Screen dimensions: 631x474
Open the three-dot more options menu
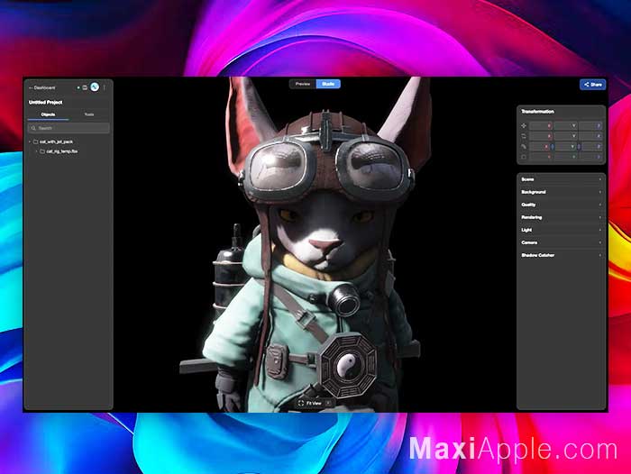pos(105,87)
